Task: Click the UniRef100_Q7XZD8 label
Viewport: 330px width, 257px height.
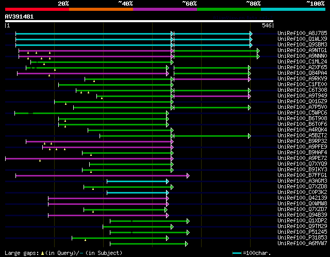Action: click(x=302, y=187)
